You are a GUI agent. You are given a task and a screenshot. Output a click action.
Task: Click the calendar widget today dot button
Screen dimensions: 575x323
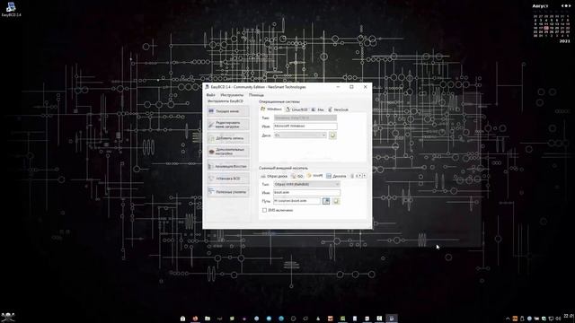565,6
